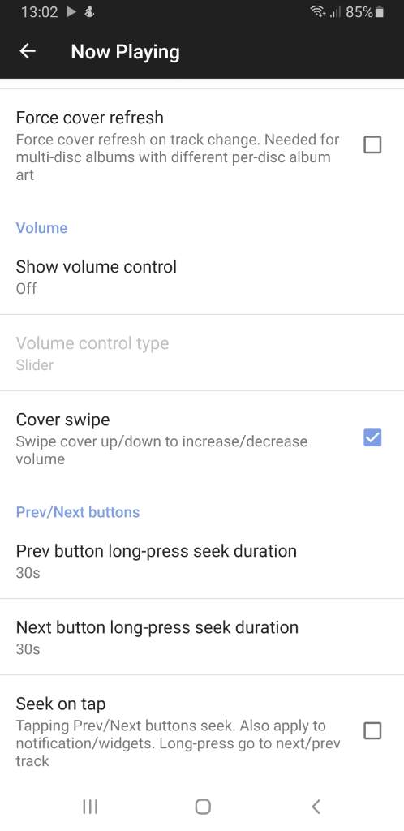
Task: Open Prev button long-press seek duration
Action: point(202,561)
